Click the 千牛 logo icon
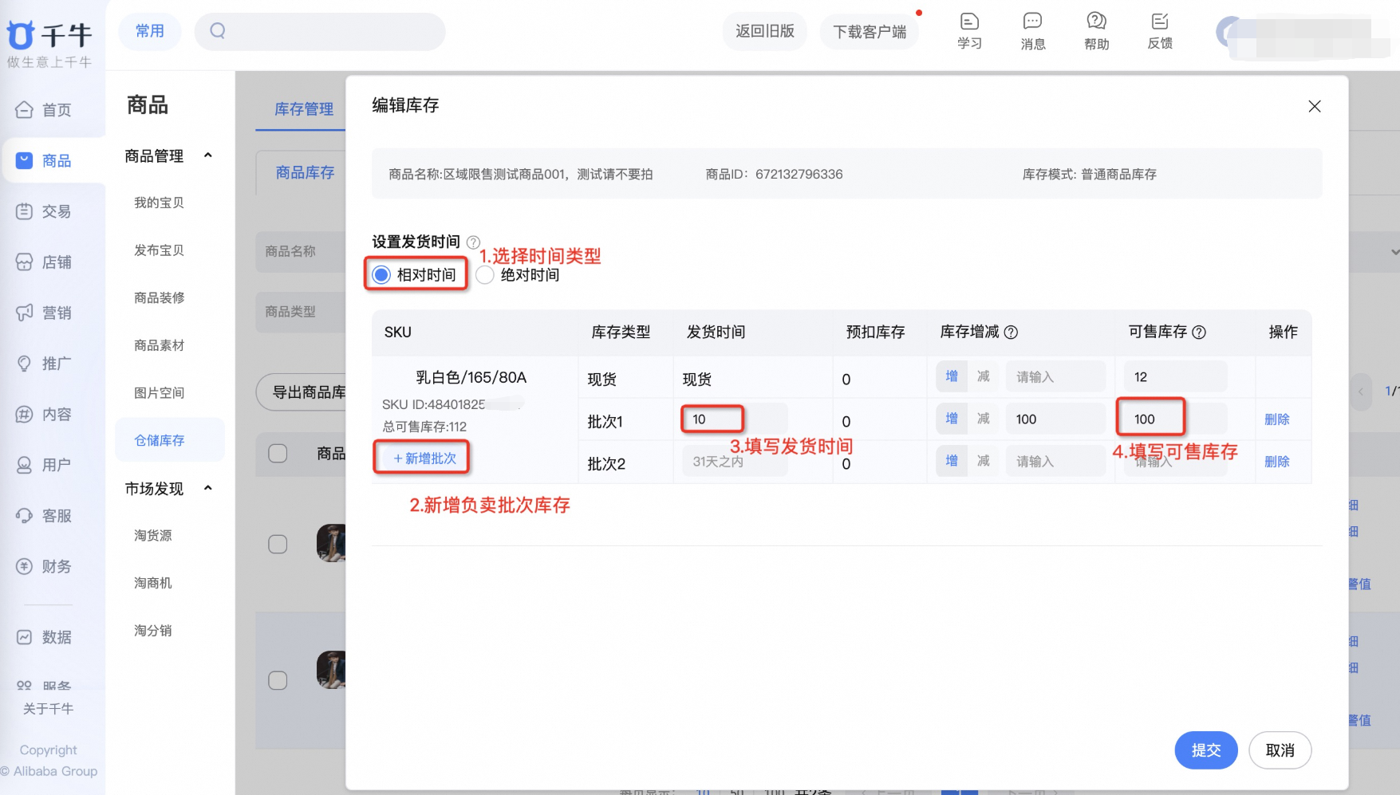Screen dimensions: 1400x795 [21, 34]
